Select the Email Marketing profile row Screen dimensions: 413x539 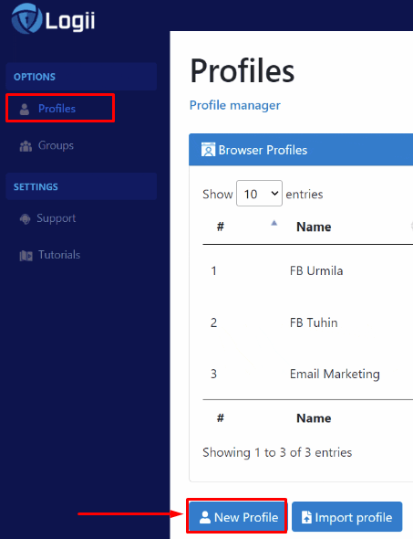(x=307, y=374)
